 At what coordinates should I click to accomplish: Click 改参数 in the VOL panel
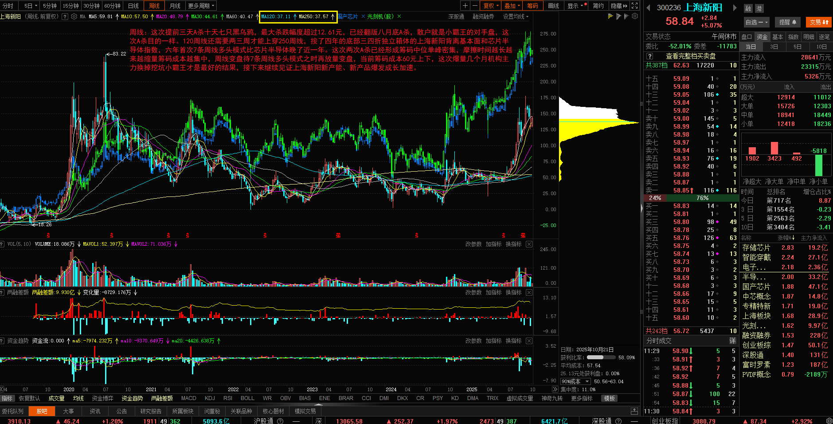coord(473,244)
